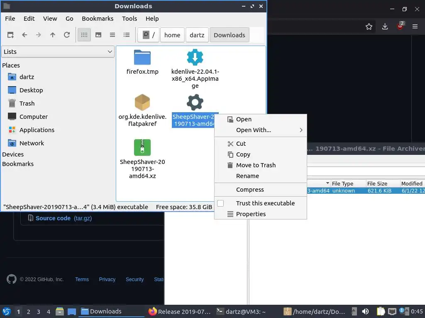Viewport: 425px width, 318px height.
Task: Select the org.kde.kdenlive.flatpakref package icon
Action: pos(142,102)
